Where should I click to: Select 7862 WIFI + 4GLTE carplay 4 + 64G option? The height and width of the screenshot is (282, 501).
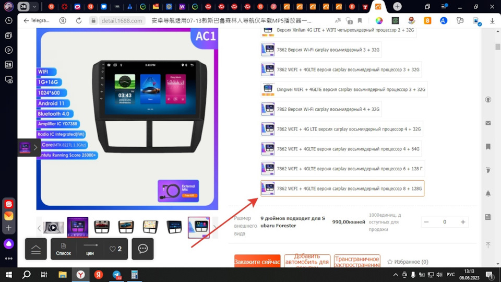[x=341, y=149]
